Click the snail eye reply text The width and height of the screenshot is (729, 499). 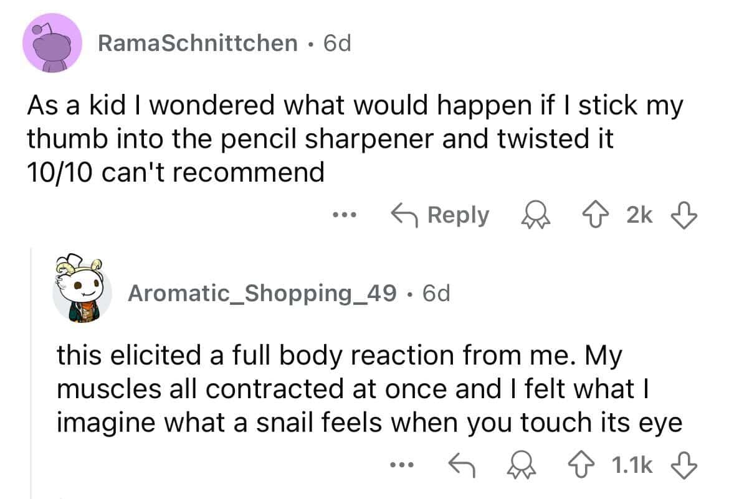point(369,389)
